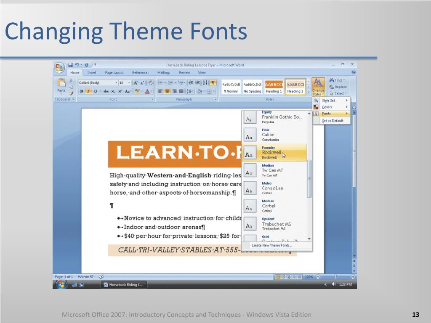Toggle Show/Hide paragraph marks
431x323 pixels.
pos(213,83)
